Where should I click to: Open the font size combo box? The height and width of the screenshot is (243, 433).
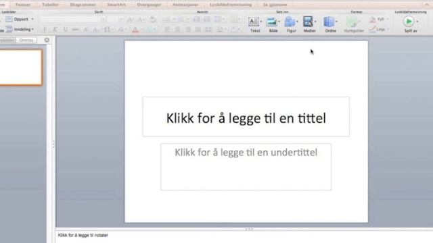pyautogui.click(x=115, y=20)
